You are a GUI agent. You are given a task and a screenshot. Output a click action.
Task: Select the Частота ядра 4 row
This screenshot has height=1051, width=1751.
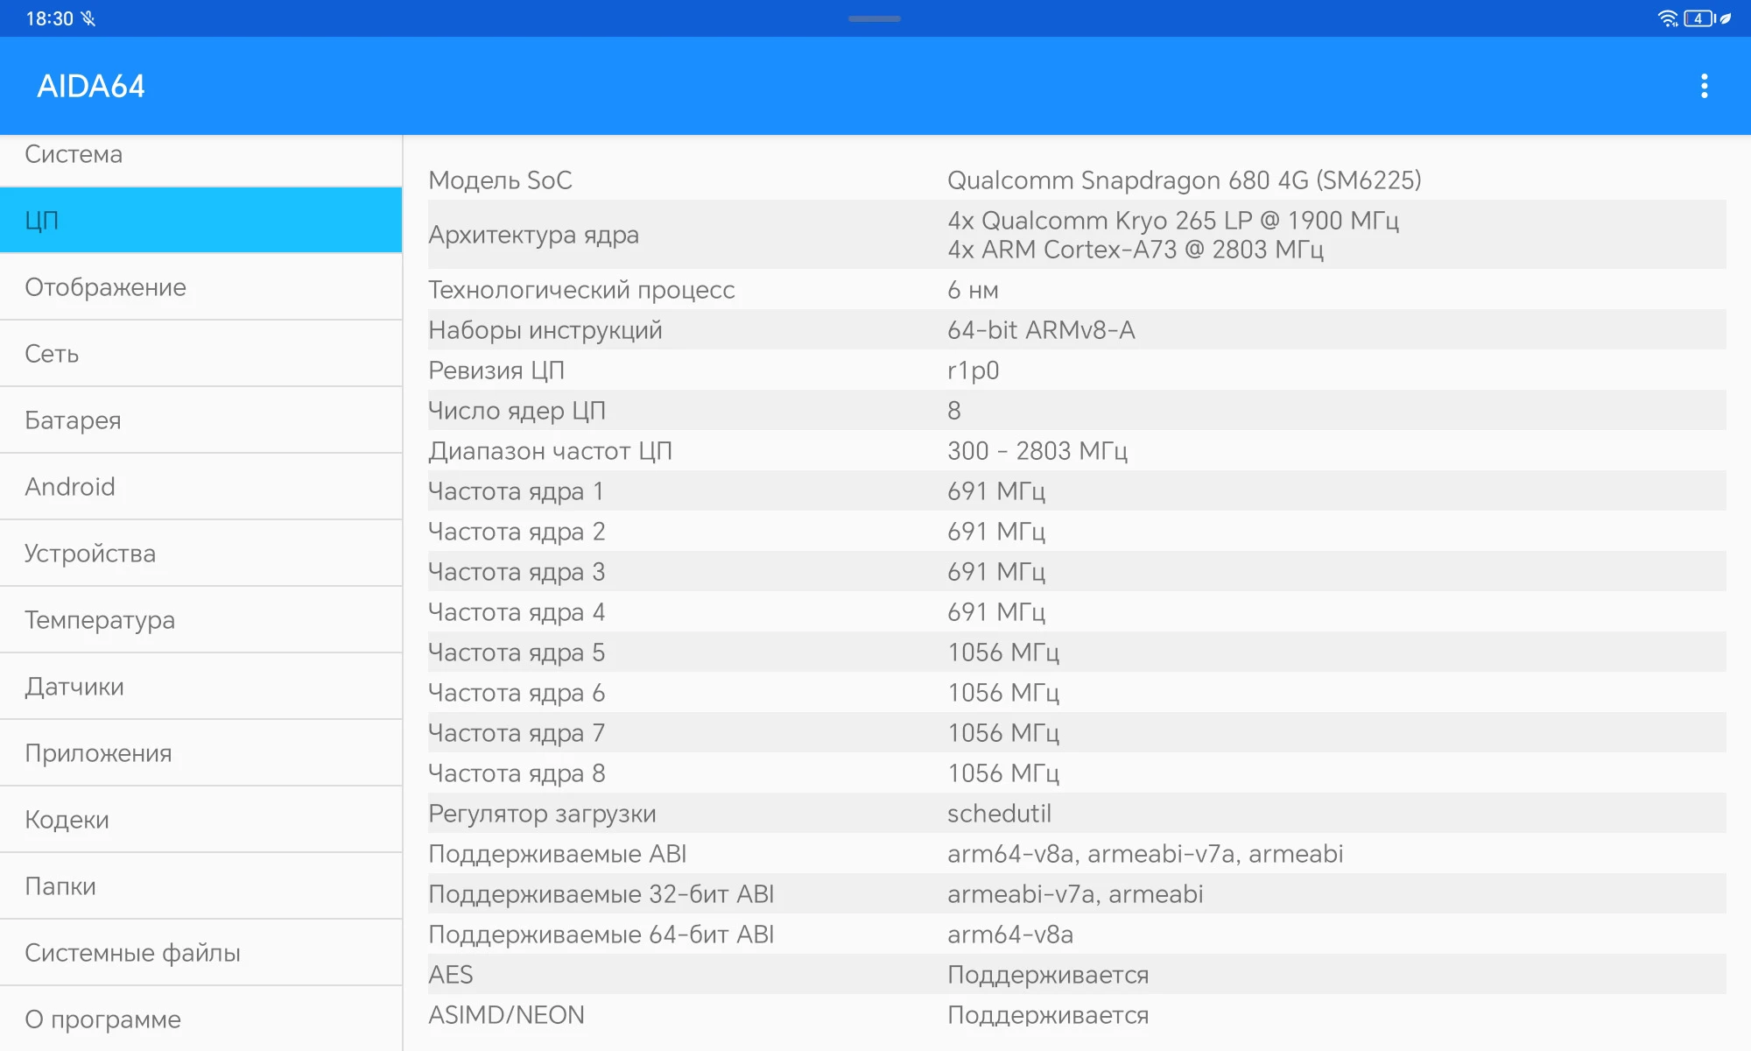click(1077, 611)
